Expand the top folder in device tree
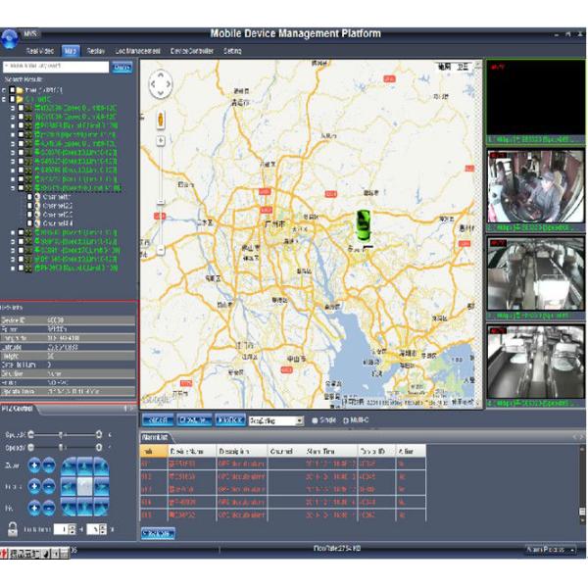The height and width of the screenshot is (588, 588). point(6,89)
